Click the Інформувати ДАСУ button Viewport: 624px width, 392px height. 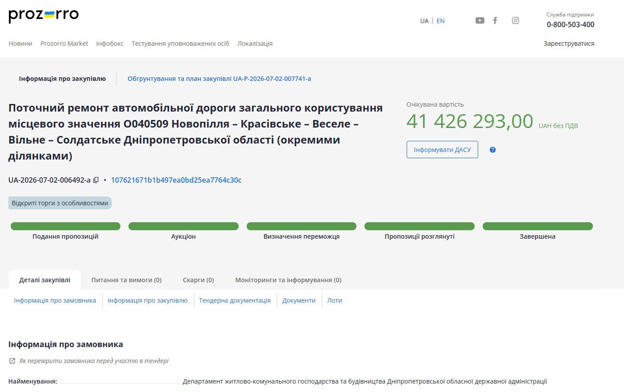click(x=442, y=150)
